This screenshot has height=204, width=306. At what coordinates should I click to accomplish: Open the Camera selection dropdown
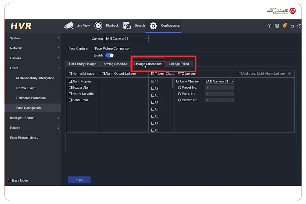pyautogui.click(x=126, y=39)
